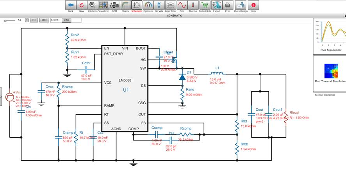This screenshot has width=346, height=170.
Task: Select resistor Rcomp symbol
Action: [x=185, y=135]
